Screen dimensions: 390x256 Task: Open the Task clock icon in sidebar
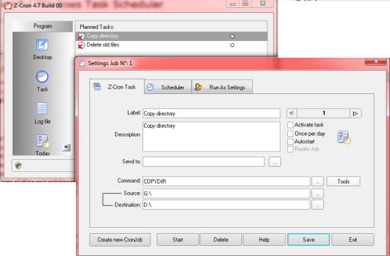tap(42, 77)
